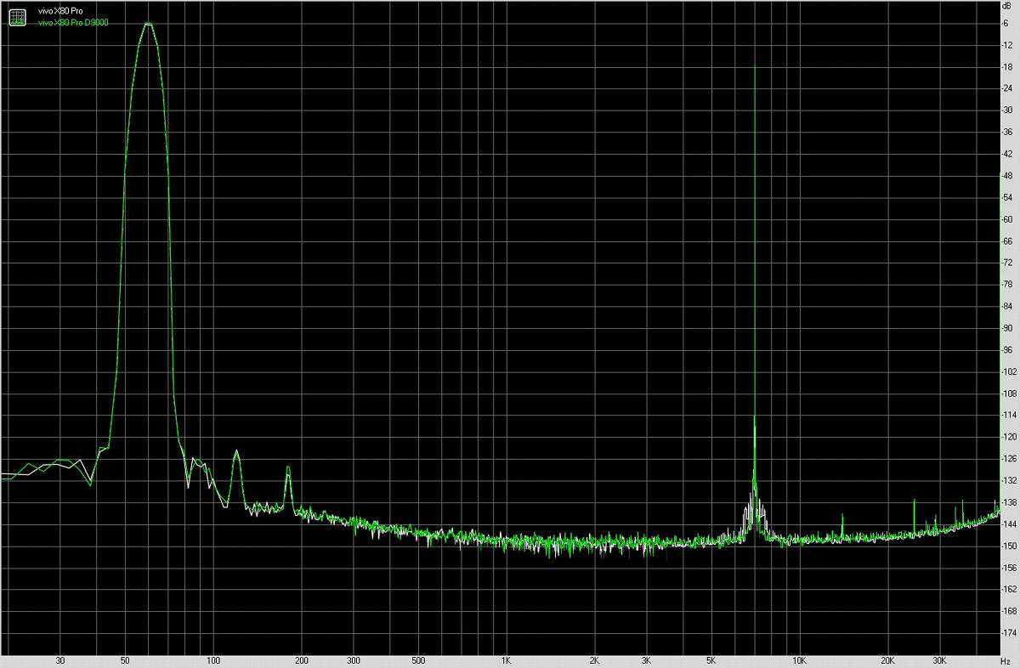This screenshot has height=668, width=1020.
Task: Click the 30 frequency axis label
Action: pyautogui.click(x=59, y=660)
